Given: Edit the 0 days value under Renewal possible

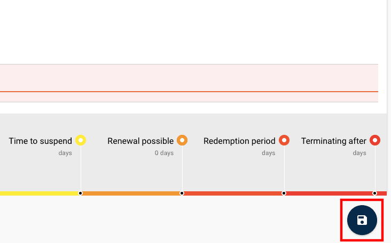Looking at the screenshot, I should pos(164,153).
